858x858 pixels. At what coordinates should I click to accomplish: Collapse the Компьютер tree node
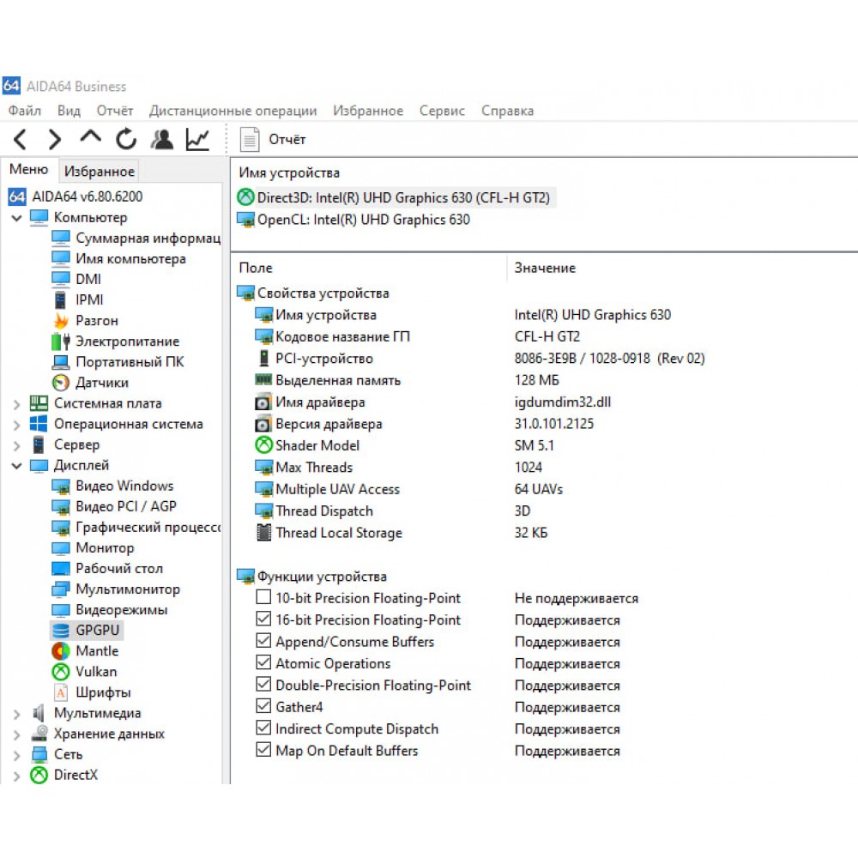16,218
